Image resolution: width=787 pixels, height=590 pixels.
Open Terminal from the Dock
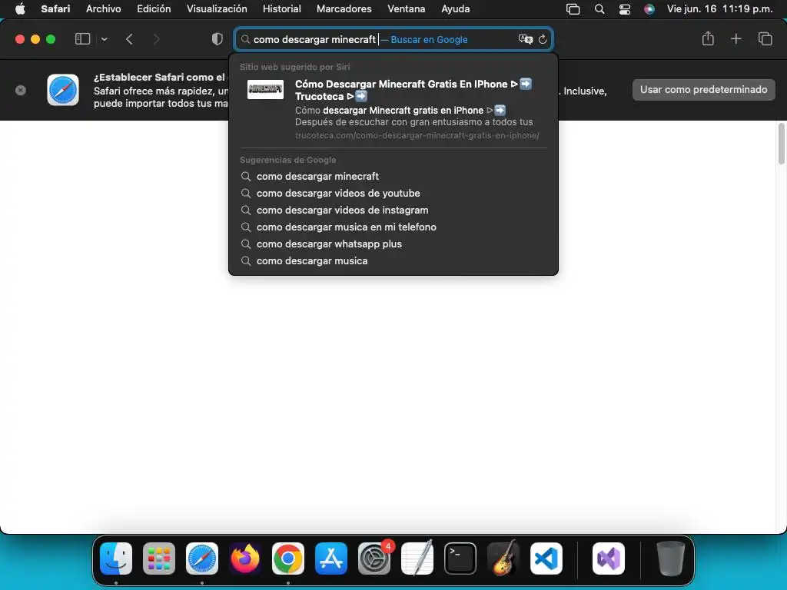coord(460,559)
